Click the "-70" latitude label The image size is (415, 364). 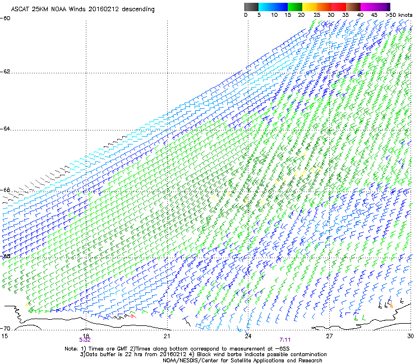pyautogui.click(x=5, y=329)
